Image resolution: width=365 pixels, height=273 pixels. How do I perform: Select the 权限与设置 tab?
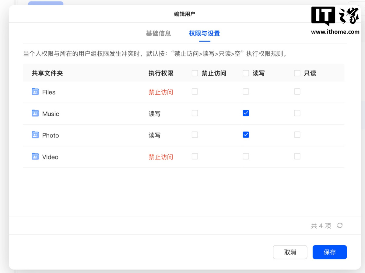[x=204, y=33]
